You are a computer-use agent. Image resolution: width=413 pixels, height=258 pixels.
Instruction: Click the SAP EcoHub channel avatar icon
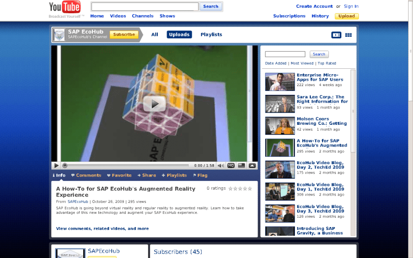pyautogui.click(x=59, y=35)
